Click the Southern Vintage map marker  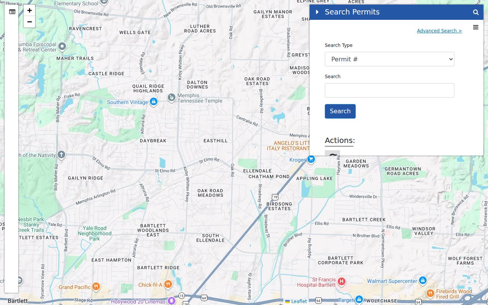pos(153,102)
